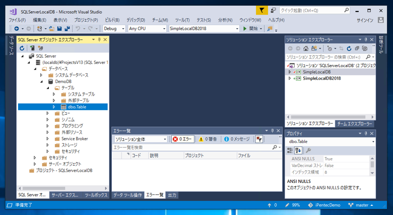The width and height of the screenshot is (393, 215).
Task: Open the Any CPU platform dropdown
Action: 164,29
